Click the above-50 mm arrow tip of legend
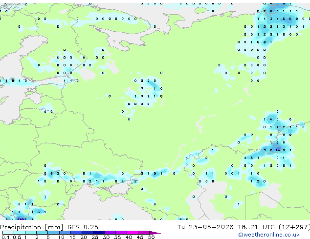The image size is (310, 239). point(155,233)
